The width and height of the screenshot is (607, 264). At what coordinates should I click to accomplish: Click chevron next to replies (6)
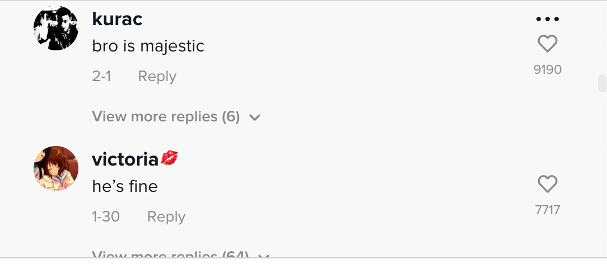point(255,117)
